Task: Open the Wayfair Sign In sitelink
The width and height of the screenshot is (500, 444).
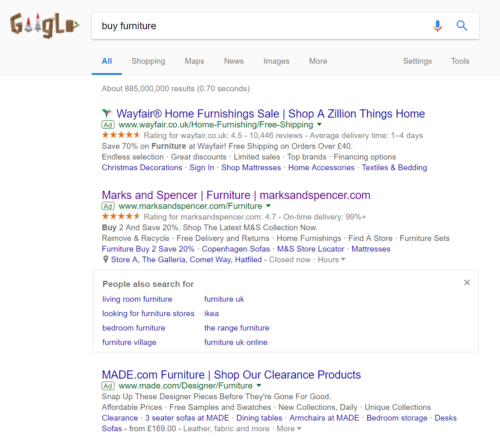Action: 202,167
